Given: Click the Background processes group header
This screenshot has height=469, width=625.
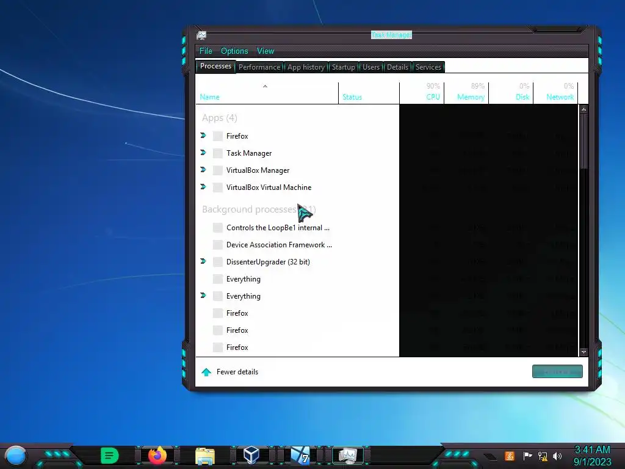Looking at the screenshot, I should pyautogui.click(x=259, y=209).
